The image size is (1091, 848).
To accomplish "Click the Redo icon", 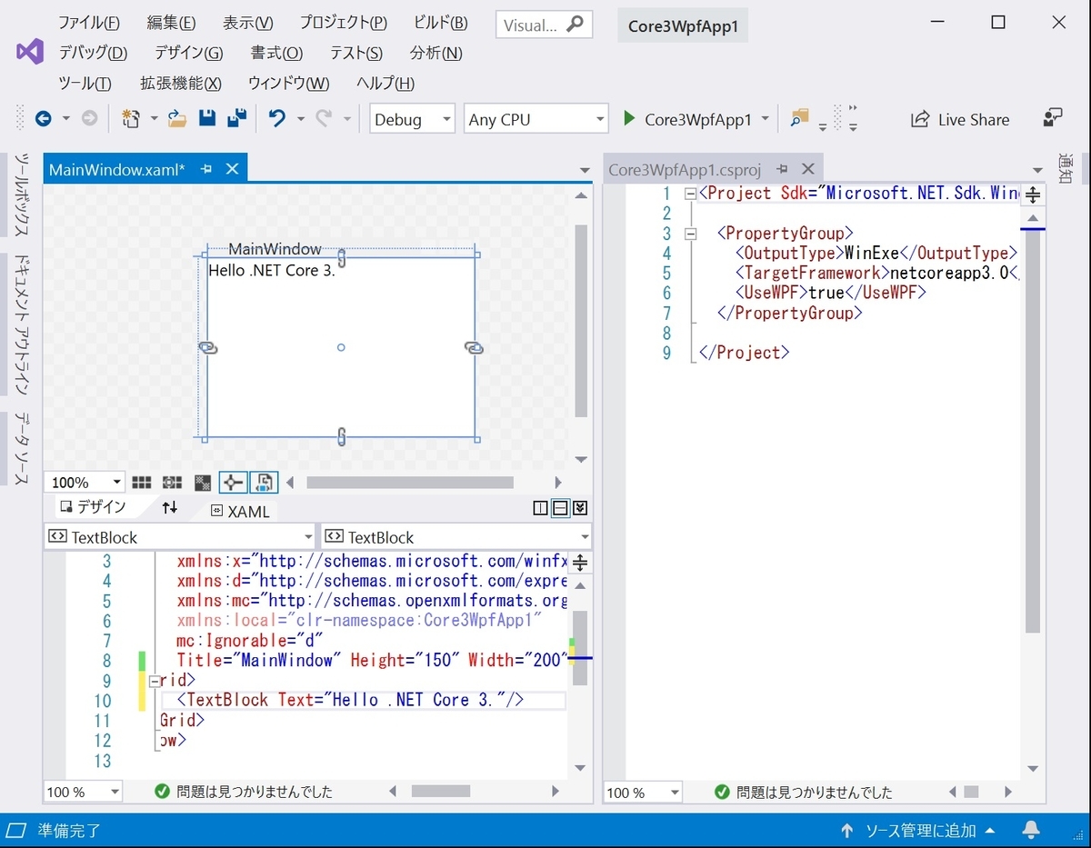I will [324, 119].
